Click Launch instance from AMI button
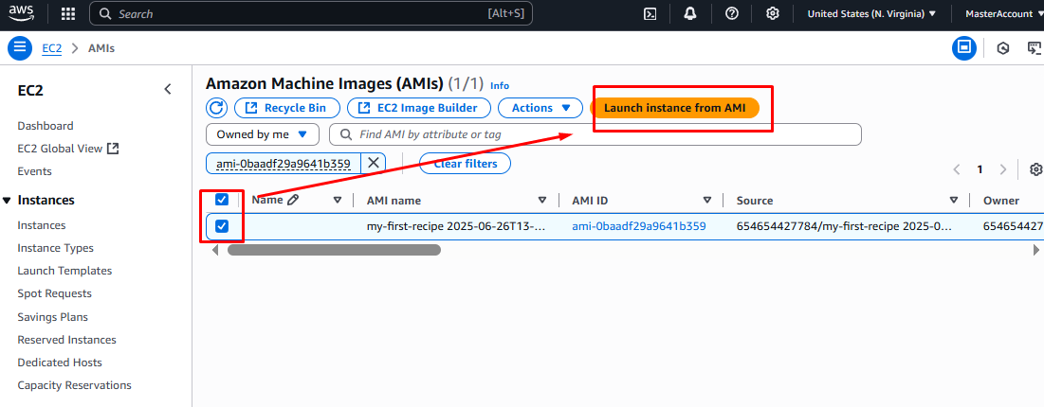The height and width of the screenshot is (407, 1044). pos(674,108)
